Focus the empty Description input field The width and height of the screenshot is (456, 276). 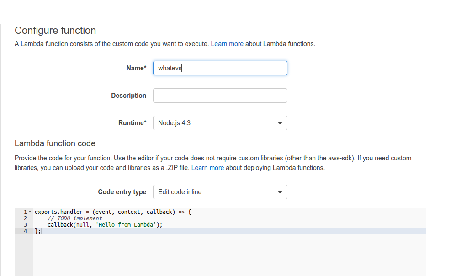pyautogui.click(x=220, y=96)
